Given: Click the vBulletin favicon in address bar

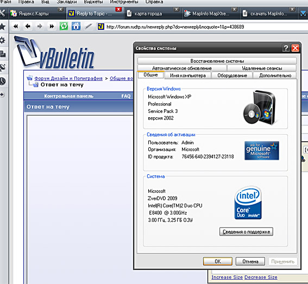Looking at the screenshot, I should [101, 26].
